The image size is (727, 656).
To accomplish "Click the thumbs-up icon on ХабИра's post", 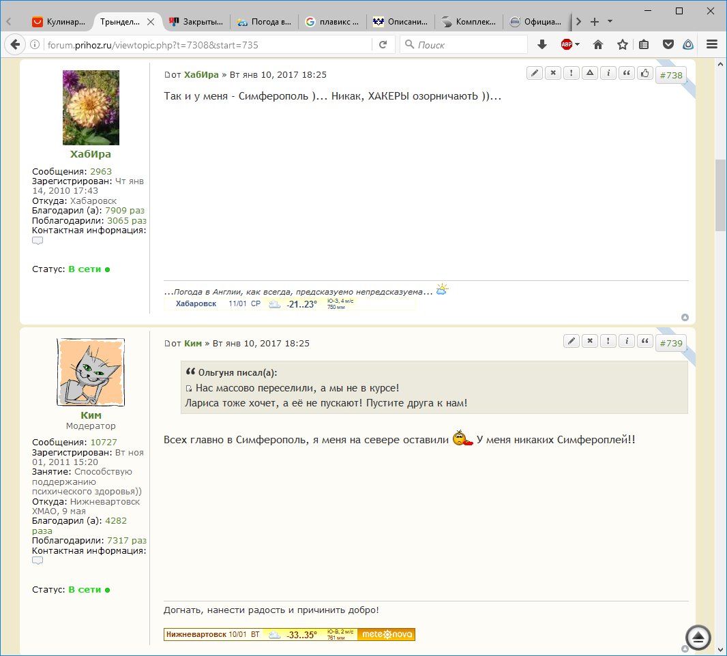I will 644,74.
